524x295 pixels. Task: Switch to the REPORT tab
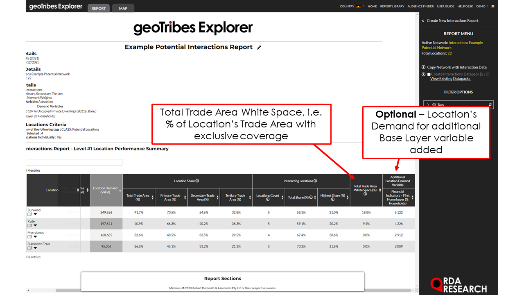pyautogui.click(x=99, y=8)
